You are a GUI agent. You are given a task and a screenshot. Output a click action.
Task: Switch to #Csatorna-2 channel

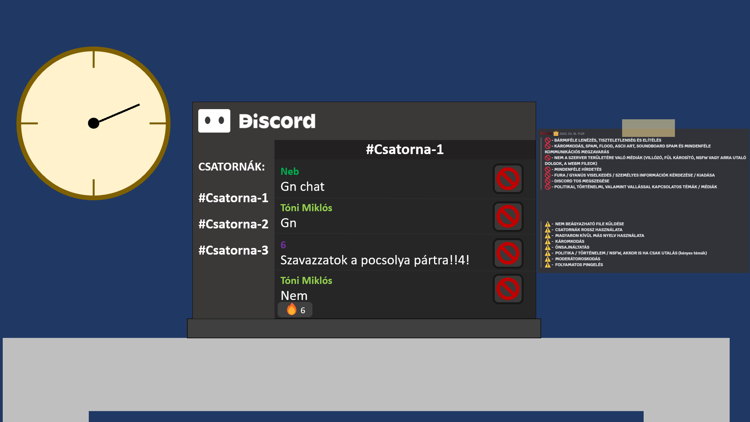pos(233,224)
